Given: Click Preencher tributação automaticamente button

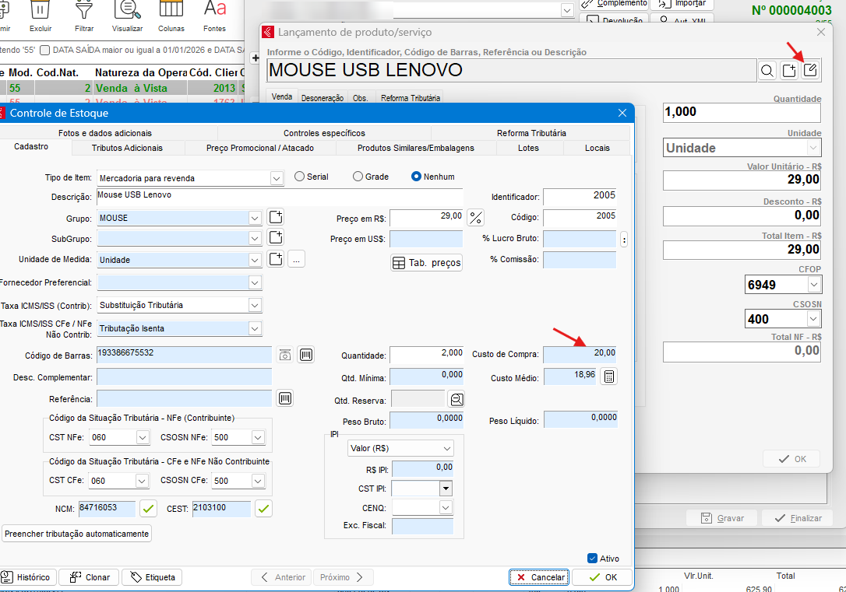Looking at the screenshot, I should 76,534.
